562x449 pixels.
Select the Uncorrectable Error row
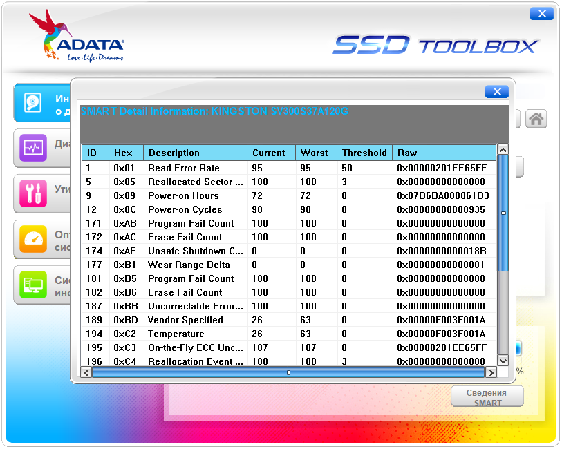[x=289, y=306]
